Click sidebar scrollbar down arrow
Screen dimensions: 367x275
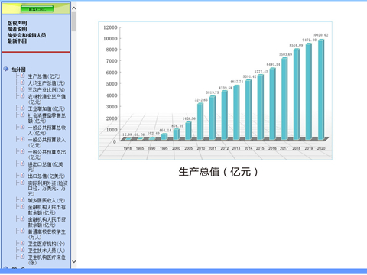[74, 261]
